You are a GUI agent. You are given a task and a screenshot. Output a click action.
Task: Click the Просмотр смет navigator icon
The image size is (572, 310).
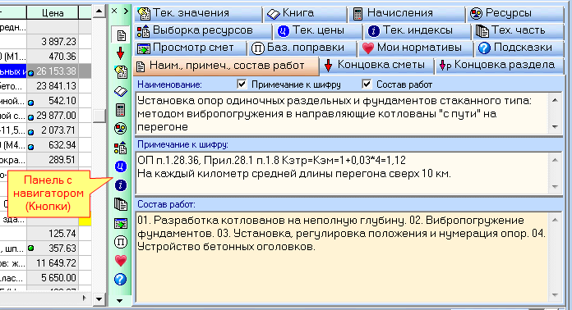click(120, 223)
